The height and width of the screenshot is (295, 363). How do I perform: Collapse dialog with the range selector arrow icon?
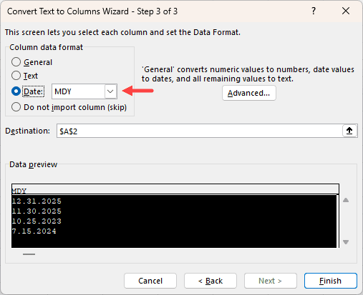[349, 131]
